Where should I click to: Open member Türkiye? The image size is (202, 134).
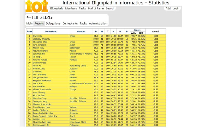coord(73,89)
